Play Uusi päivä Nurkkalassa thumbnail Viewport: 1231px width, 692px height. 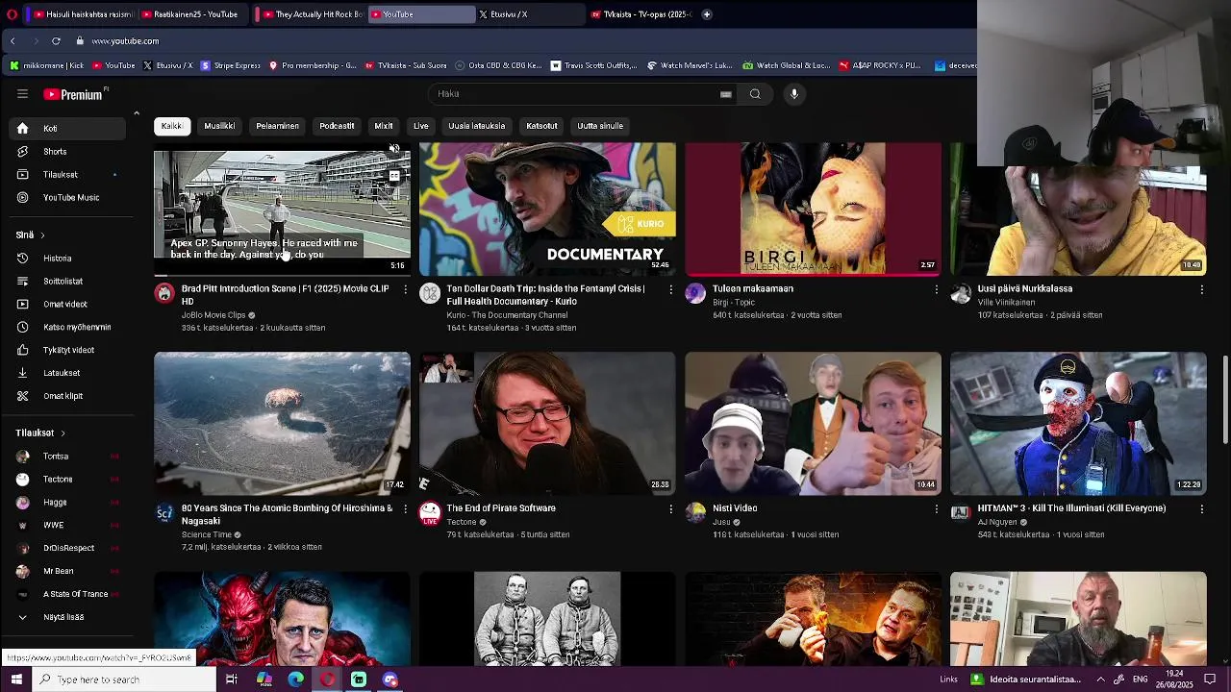coord(1078,210)
